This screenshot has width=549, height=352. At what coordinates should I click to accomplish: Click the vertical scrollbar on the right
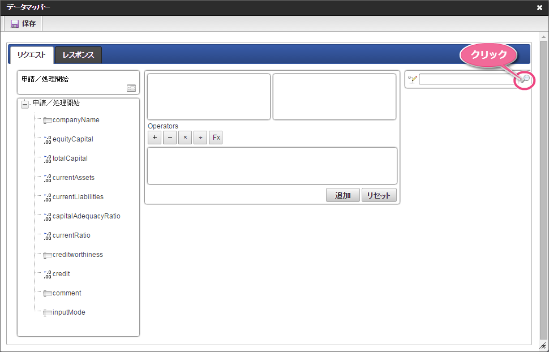pos(543,189)
